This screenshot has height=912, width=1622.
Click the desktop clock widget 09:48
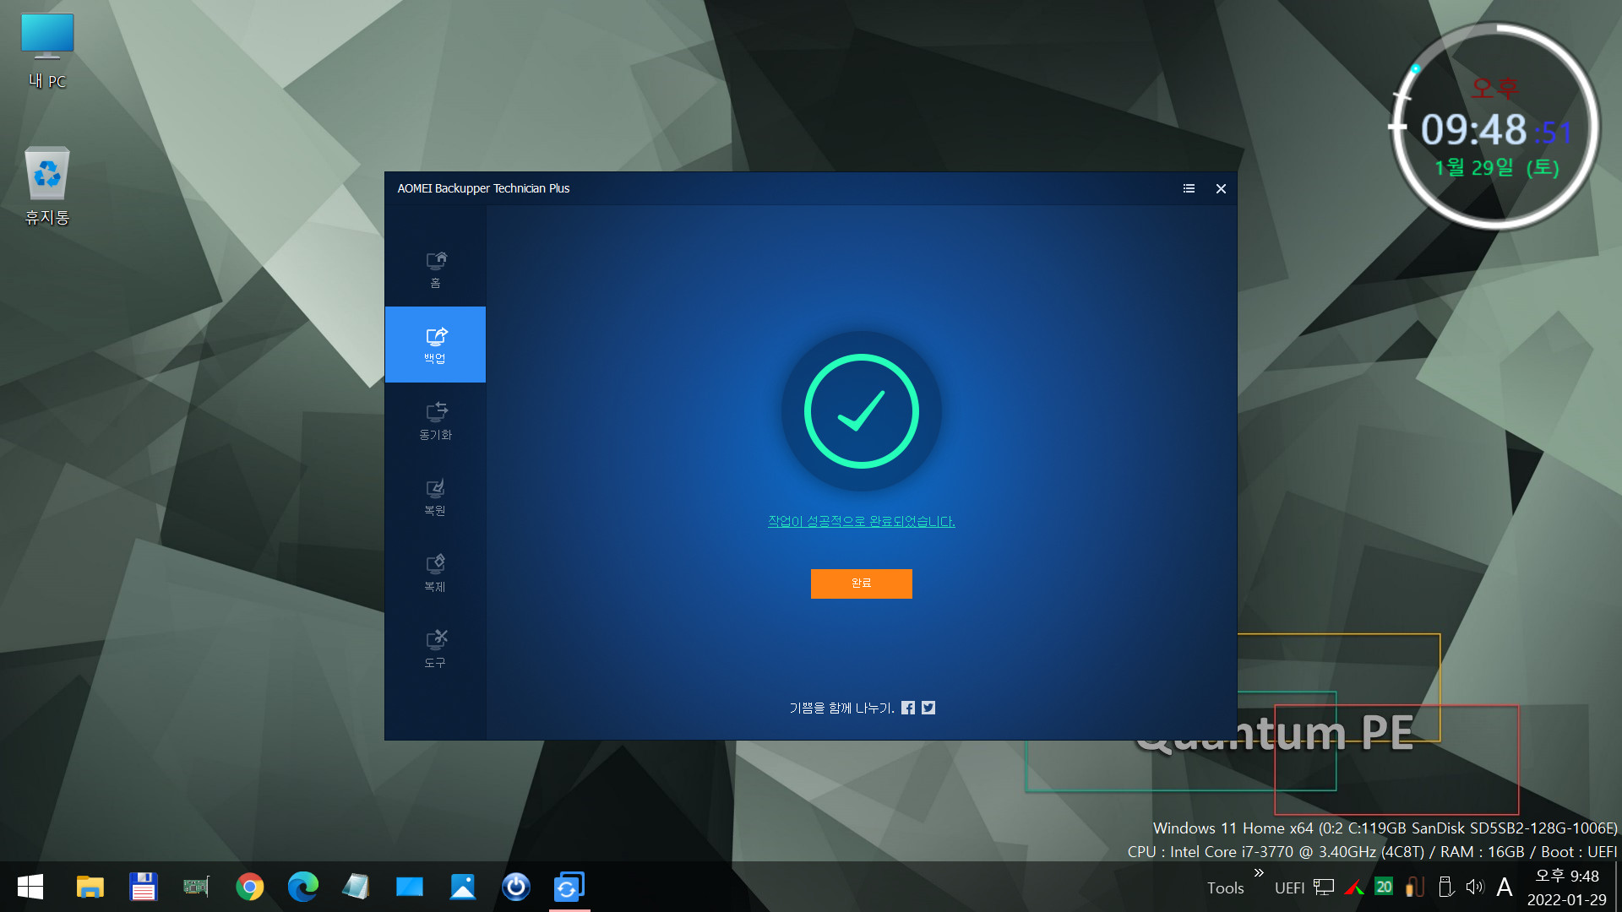pos(1495,127)
